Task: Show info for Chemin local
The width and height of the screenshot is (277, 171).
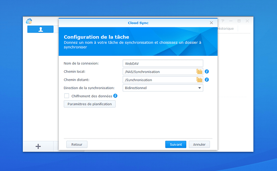Action: (207, 71)
